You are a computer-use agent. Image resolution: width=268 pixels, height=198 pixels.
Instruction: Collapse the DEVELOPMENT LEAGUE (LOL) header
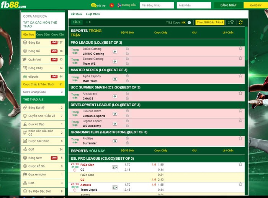point(156,105)
